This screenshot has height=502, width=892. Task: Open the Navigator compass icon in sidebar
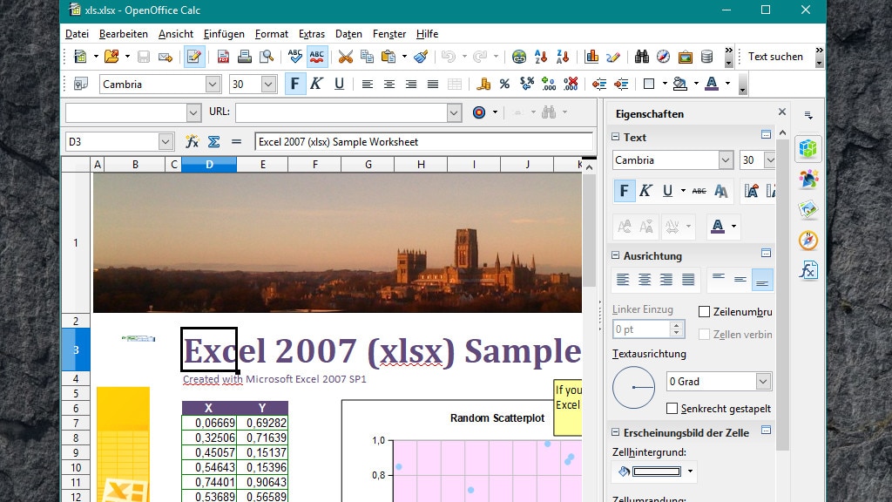click(808, 241)
